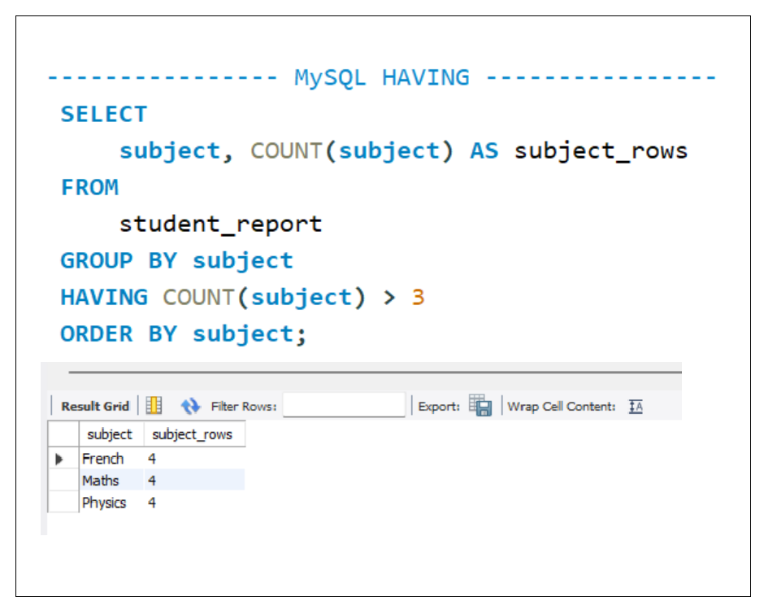Image resolution: width=764 pixels, height=610 pixels.
Task: Toggle the Wrap Cell Content icon
Action: click(636, 406)
